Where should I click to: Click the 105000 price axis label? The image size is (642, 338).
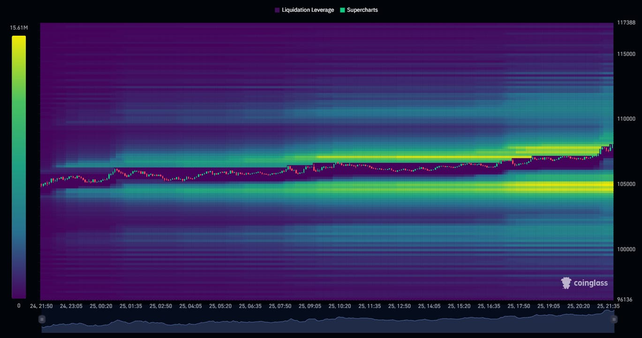pyautogui.click(x=626, y=184)
